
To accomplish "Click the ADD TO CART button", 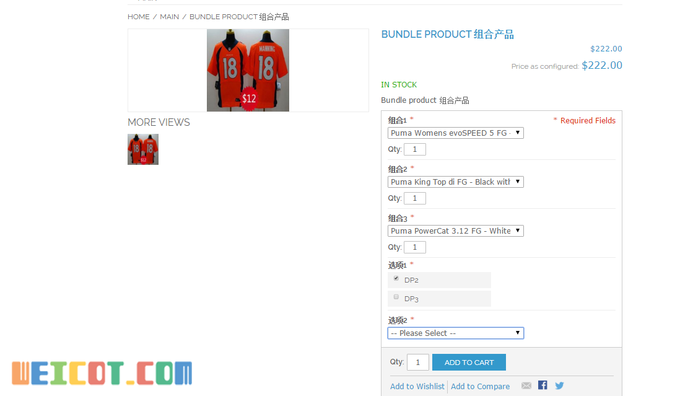I will click(x=469, y=363).
